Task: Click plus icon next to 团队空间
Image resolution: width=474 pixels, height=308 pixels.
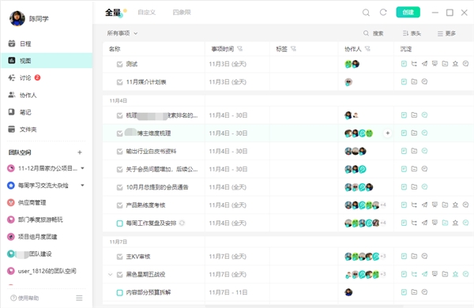Action: [x=80, y=152]
